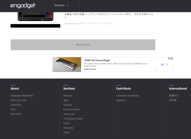The image size is (191, 139).
Task: Open the JUNO-60 synthesizer ad image
Action: click(67, 65)
